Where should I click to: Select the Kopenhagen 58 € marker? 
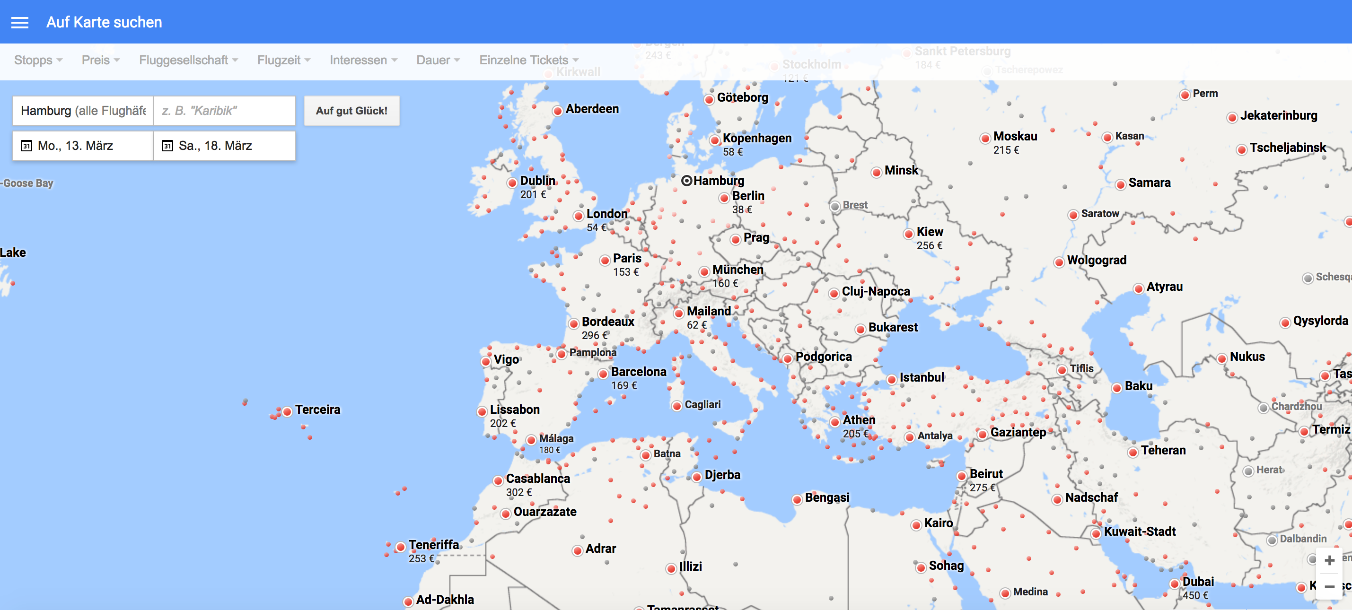(715, 140)
